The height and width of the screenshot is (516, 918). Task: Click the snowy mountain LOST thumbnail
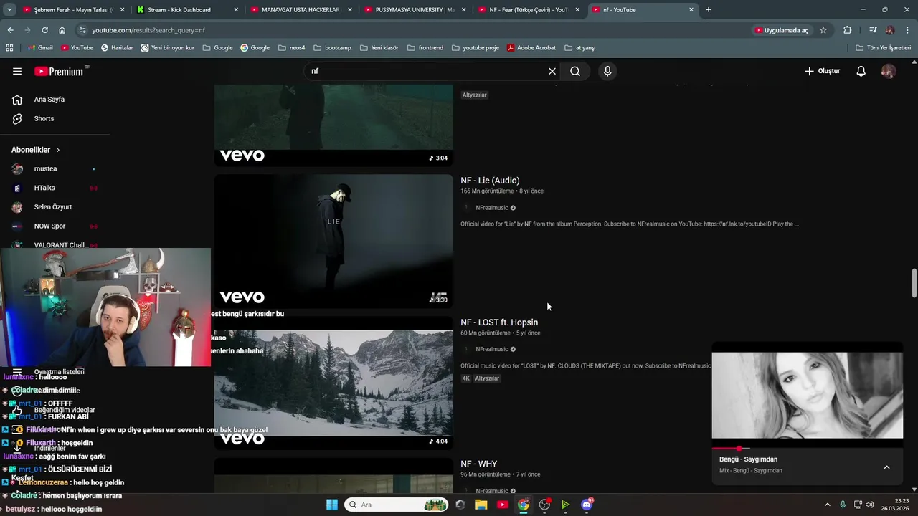coord(333,383)
